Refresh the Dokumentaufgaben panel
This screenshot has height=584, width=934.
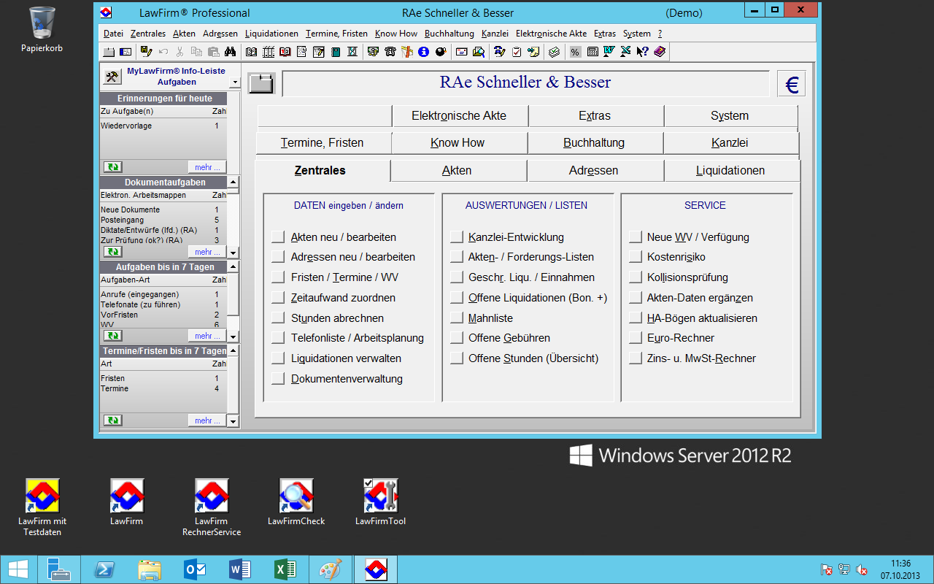[112, 252]
